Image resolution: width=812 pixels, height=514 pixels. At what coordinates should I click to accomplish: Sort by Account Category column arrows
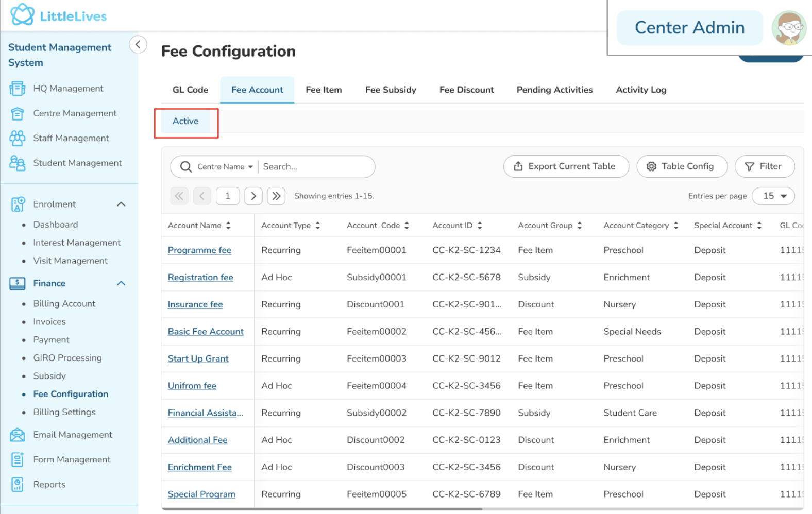[675, 226]
